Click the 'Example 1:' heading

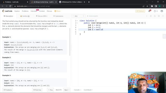(6, 37)
